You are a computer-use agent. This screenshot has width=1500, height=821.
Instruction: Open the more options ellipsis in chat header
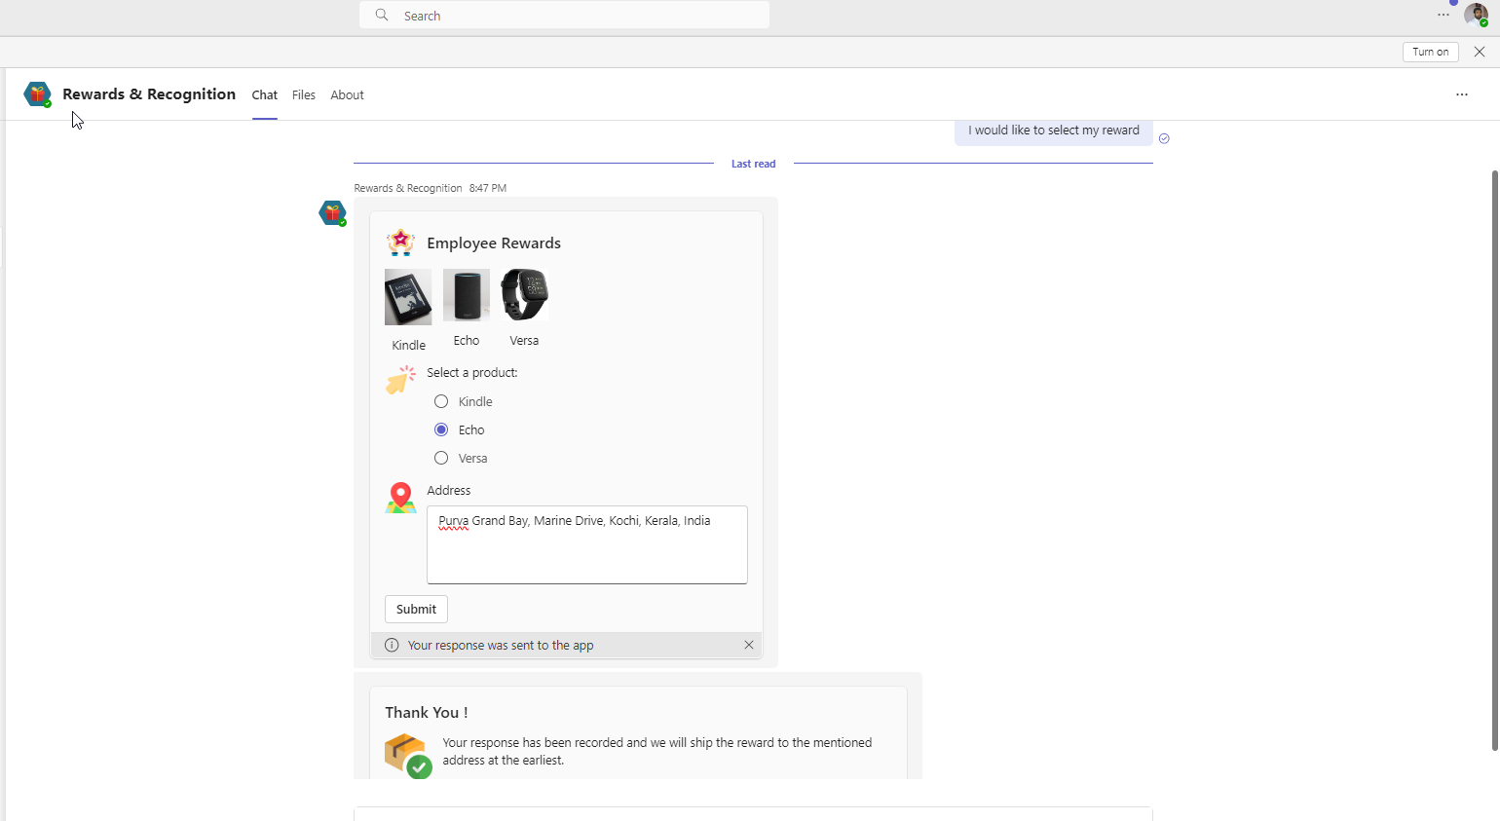click(1461, 94)
